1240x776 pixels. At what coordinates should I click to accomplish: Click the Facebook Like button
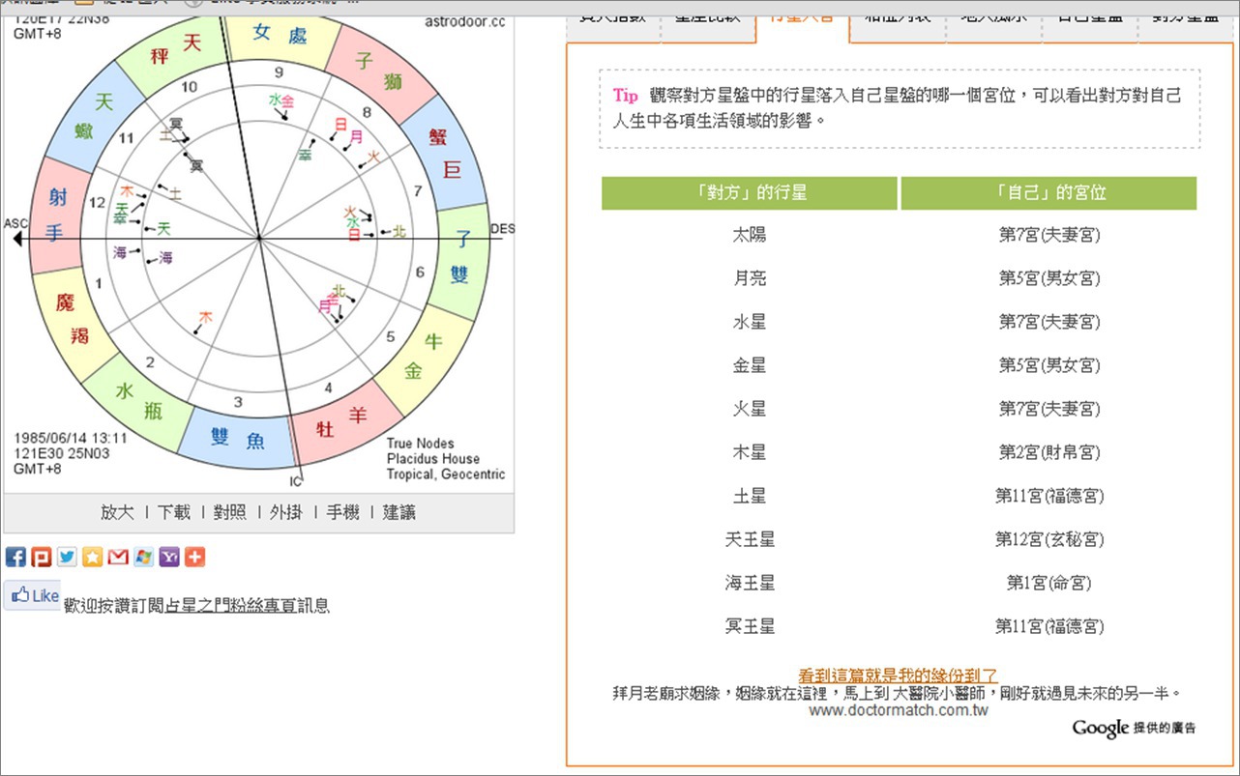tap(33, 596)
